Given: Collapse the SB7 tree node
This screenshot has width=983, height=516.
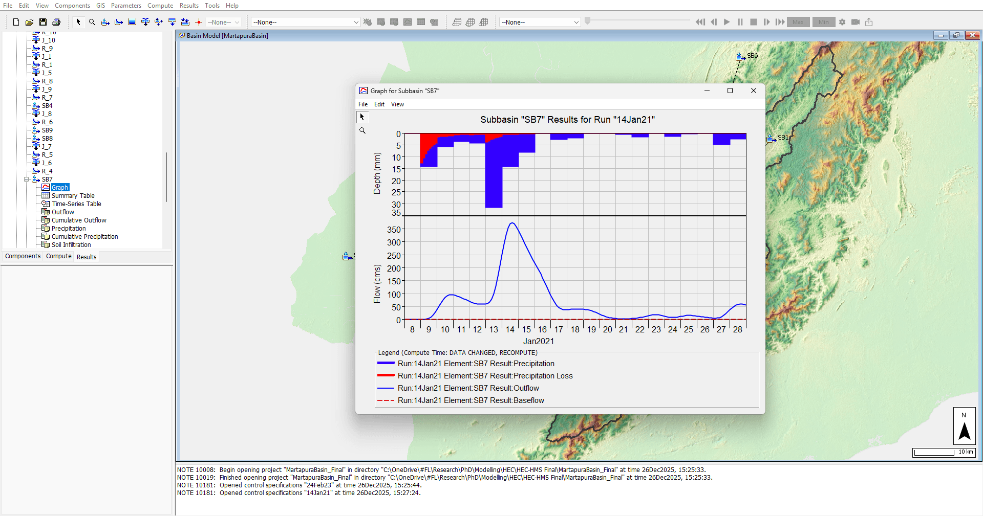Looking at the screenshot, I should click(x=27, y=180).
